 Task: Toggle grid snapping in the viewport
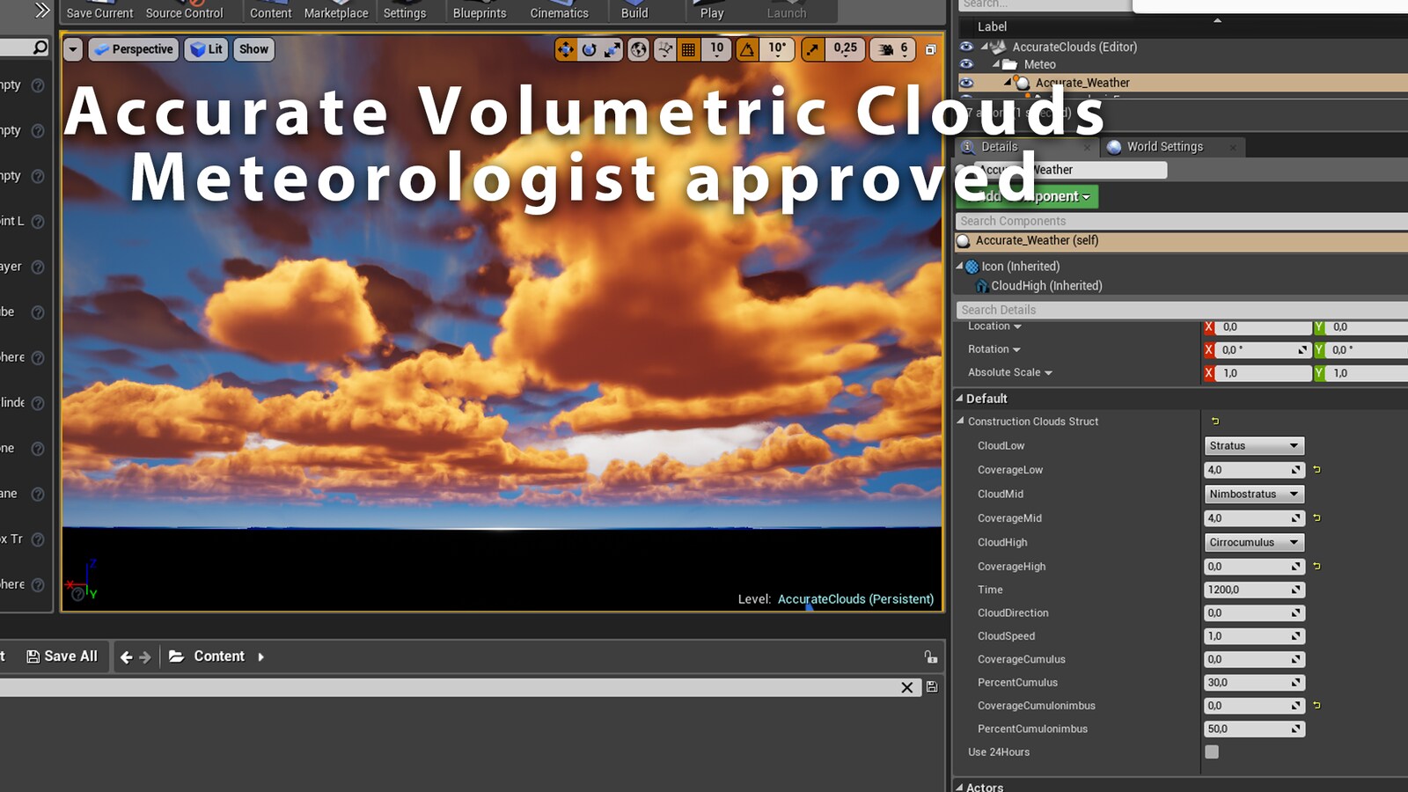(686, 49)
